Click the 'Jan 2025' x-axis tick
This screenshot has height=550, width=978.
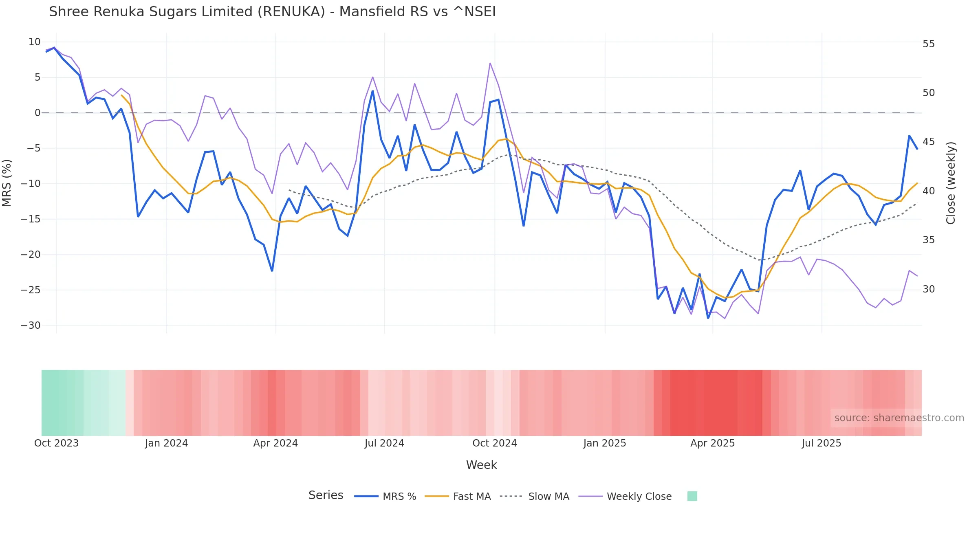604,443
